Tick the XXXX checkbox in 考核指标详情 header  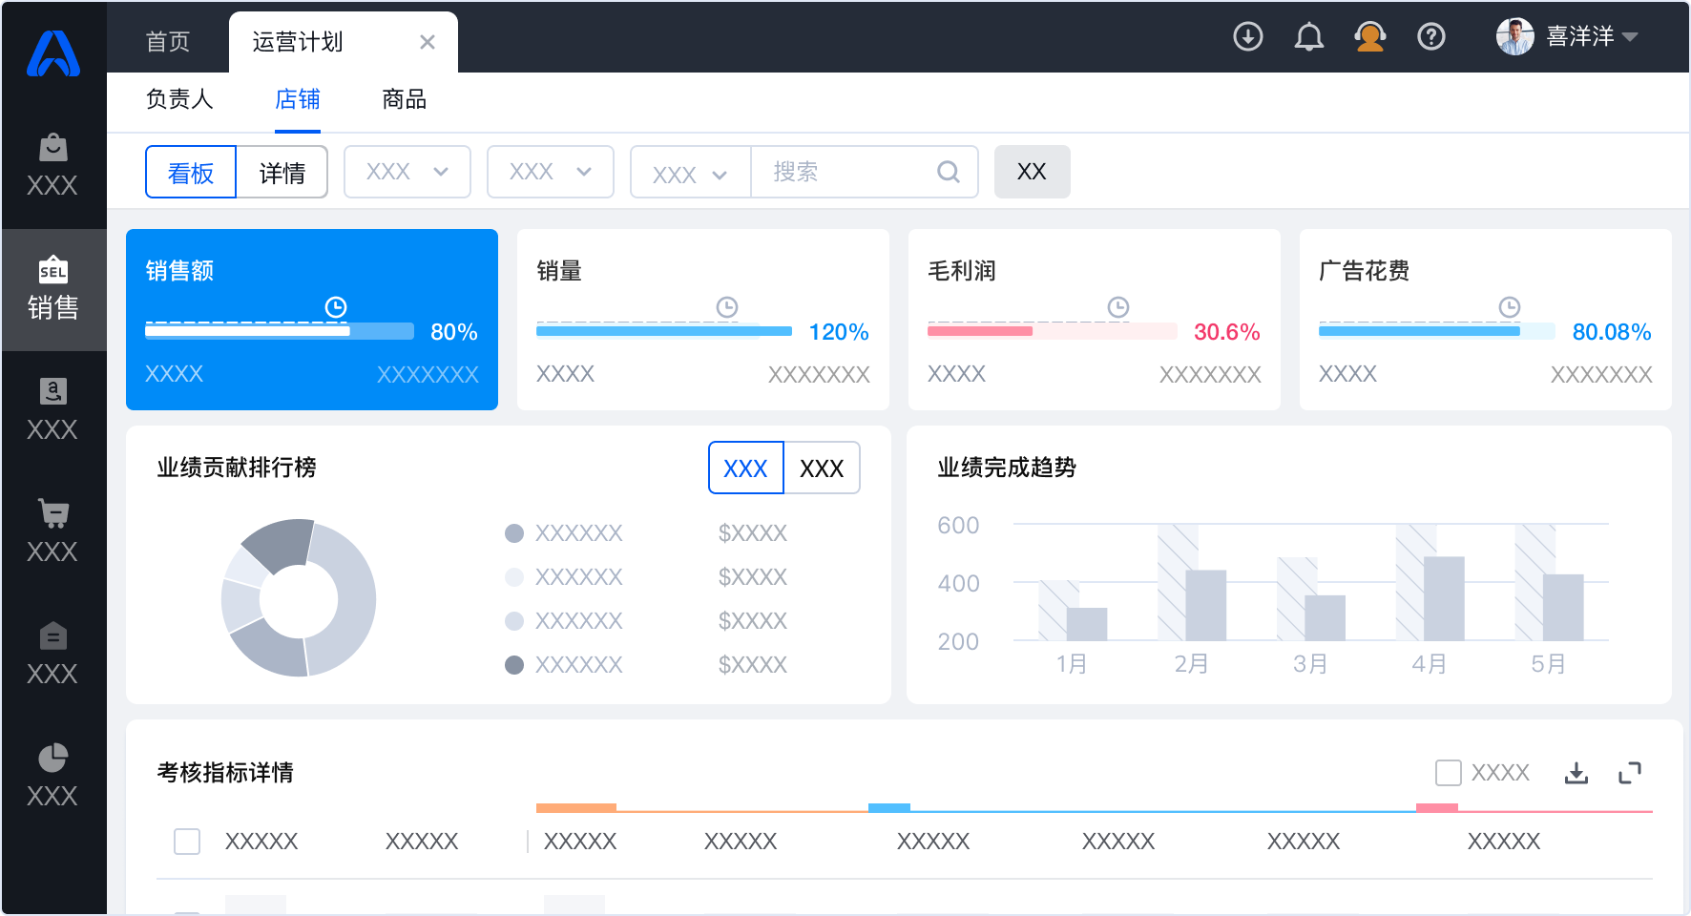pos(1449,773)
